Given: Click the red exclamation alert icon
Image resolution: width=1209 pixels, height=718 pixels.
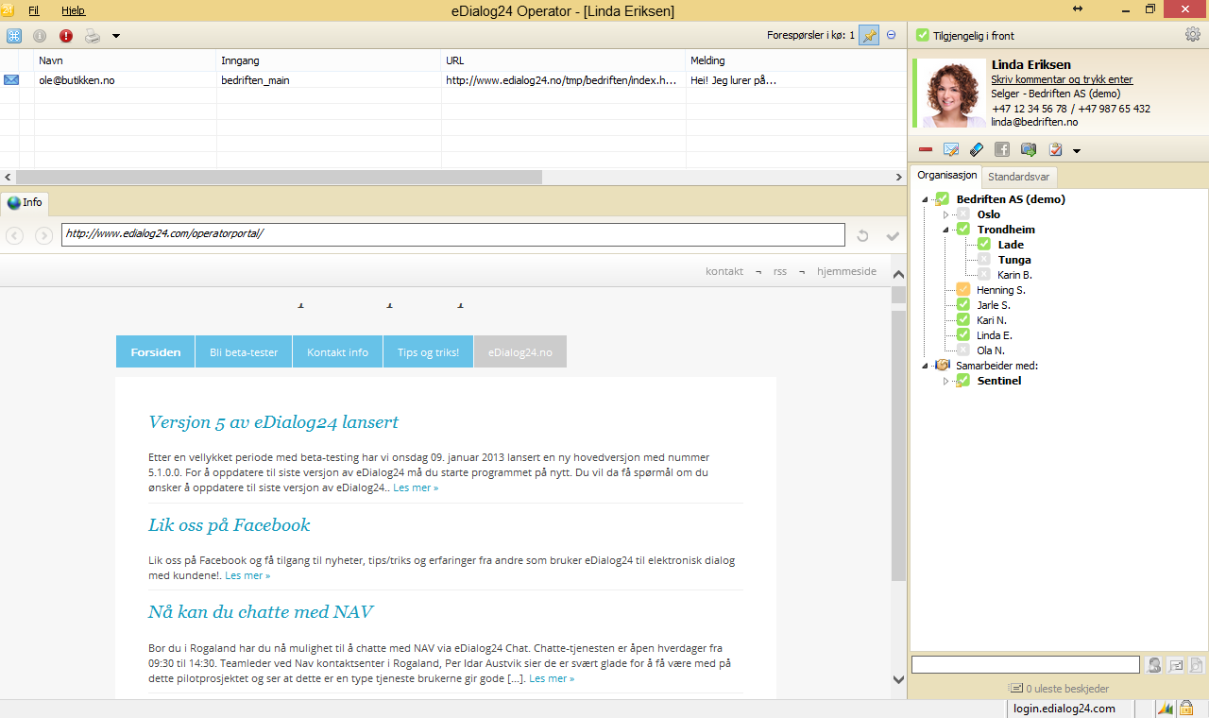Looking at the screenshot, I should pyautogui.click(x=66, y=36).
